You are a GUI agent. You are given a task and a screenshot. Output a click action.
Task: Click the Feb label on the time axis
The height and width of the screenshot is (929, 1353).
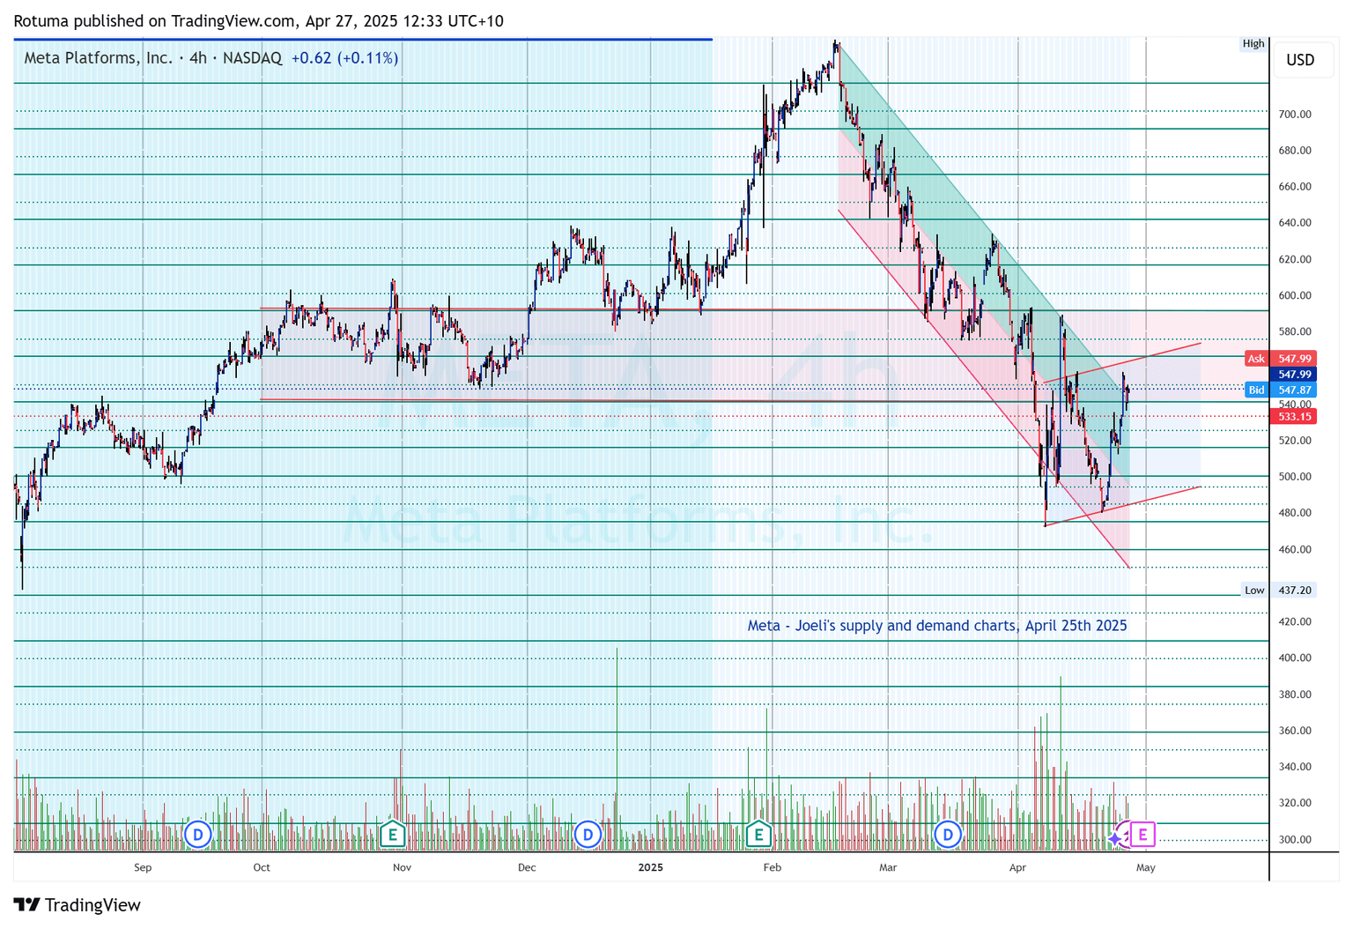tap(772, 867)
